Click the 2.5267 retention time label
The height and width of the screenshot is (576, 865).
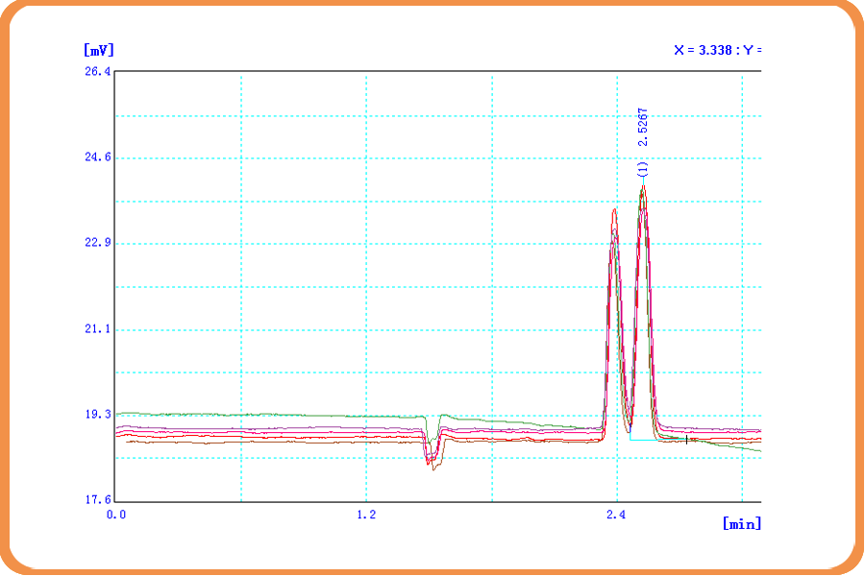pyautogui.click(x=643, y=127)
